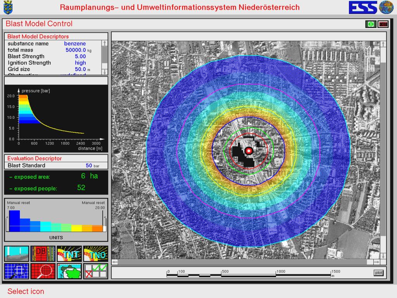This screenshot has height=298, width=397.
Task: Click the substance name label
Action: coord(28,43)
